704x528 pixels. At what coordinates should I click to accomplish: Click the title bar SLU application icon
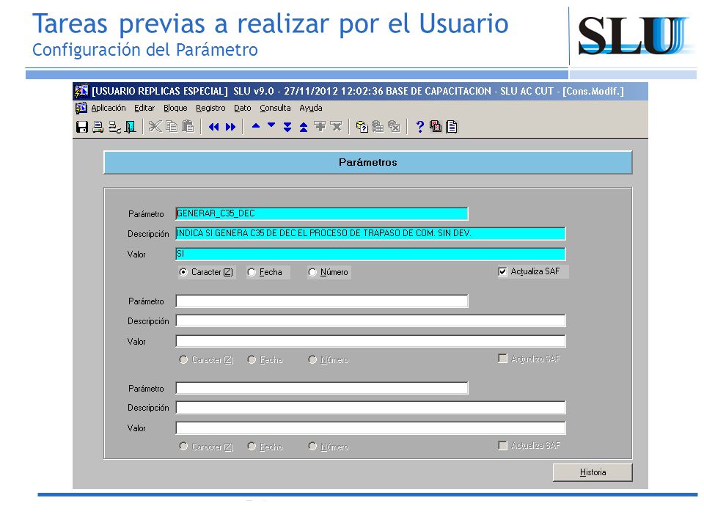[81, 91]
